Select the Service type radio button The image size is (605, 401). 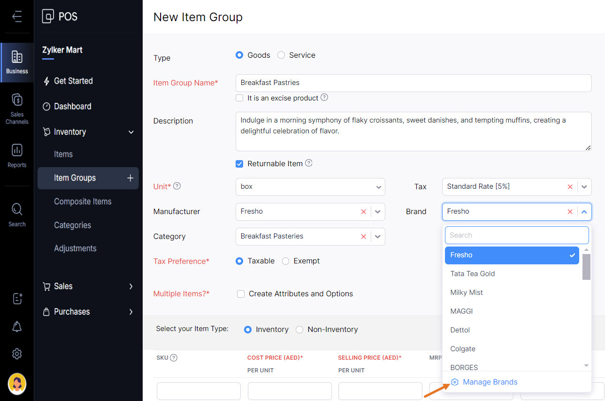point(281,55)
